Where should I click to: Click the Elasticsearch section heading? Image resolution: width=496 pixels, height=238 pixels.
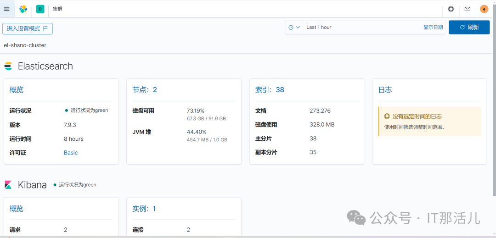pyautogui.click(x=45, y=66)
